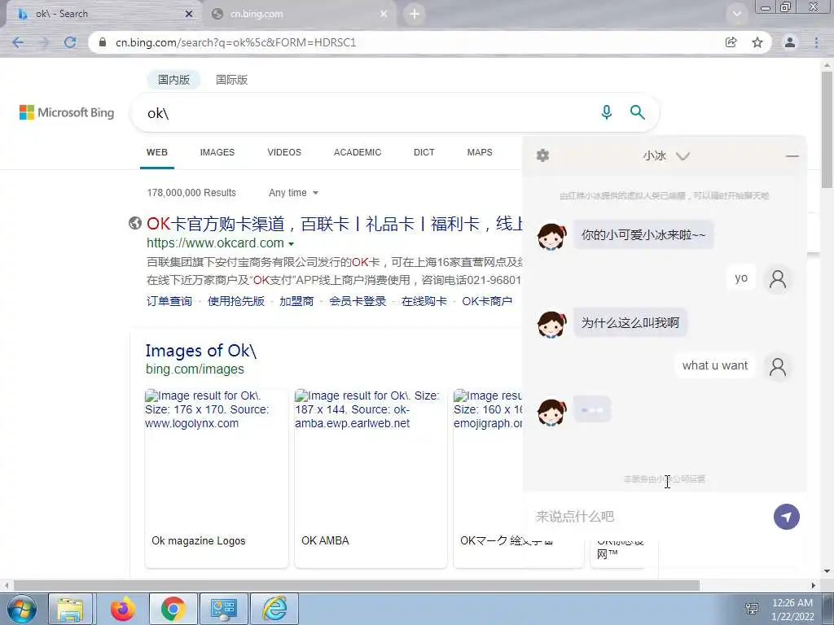Open the 订单查询 sitelink
Viewport: 834px width, 625px height.
[x=169, y=301]
